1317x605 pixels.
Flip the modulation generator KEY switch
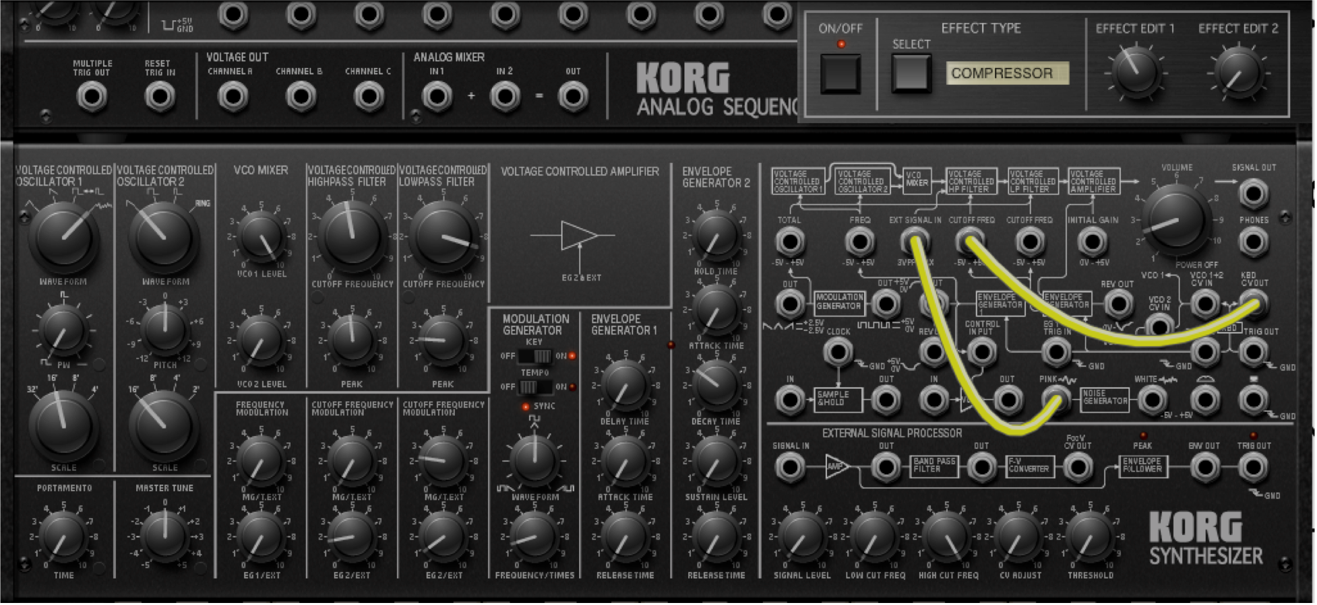tap(536, 356)
